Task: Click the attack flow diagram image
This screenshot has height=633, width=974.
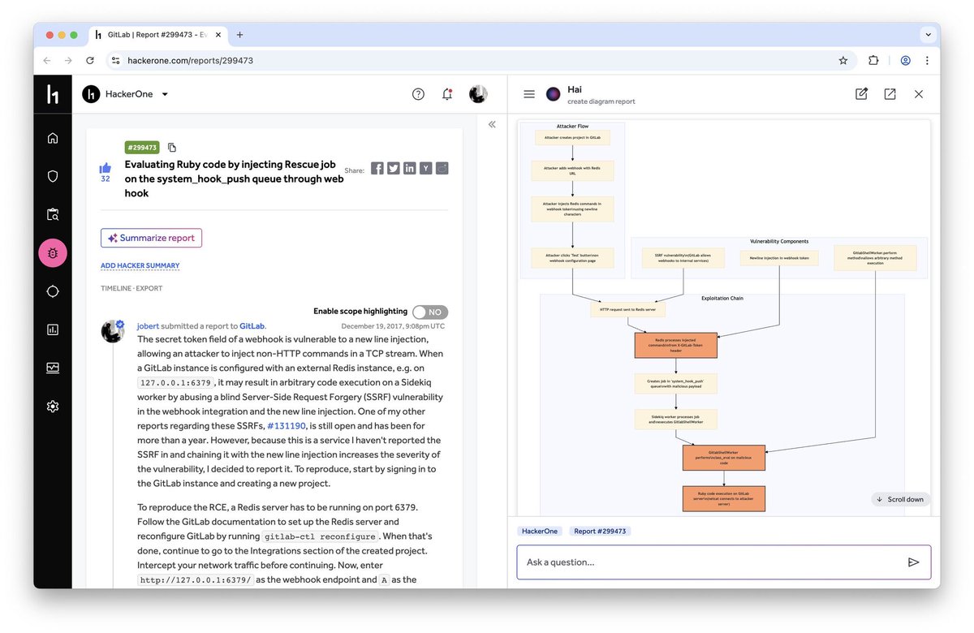Action: 724,316
